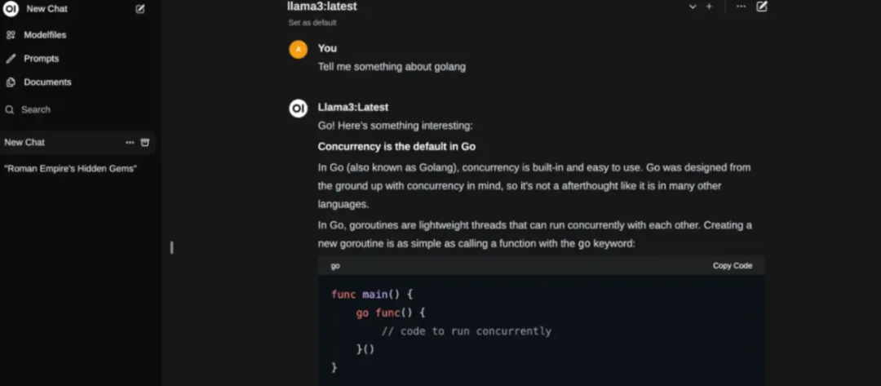Click the Modelfiles grid icon
This screenshot has height=386, width=881.
click(x=11, y=35)
